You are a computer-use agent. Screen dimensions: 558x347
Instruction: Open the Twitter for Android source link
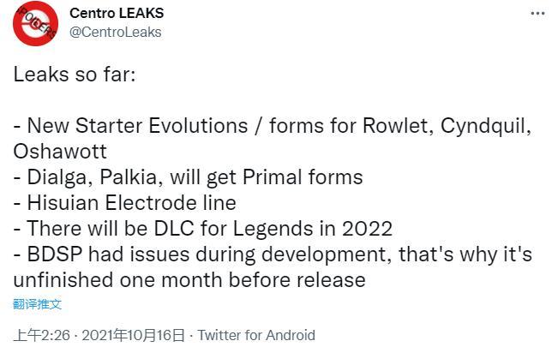(256, 335)
